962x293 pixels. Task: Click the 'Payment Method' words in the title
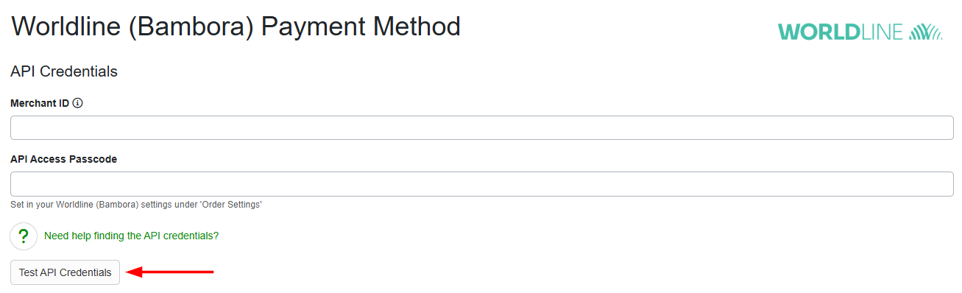[361, 28]
